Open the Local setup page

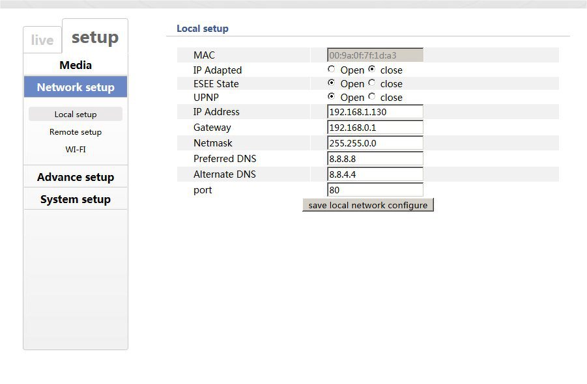click(x=76, y=115)
